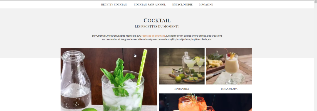
Task: Open the Margarita cocktail photo
Action: point(182,66)
